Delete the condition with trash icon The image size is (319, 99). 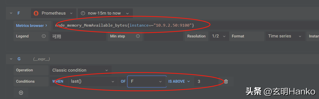(x=226, y=81)
